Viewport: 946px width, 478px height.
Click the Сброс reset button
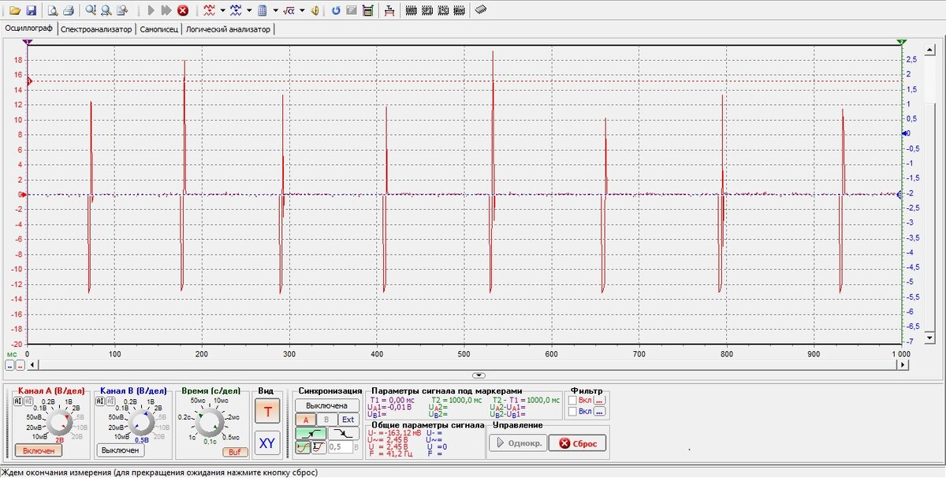(577, 443)
